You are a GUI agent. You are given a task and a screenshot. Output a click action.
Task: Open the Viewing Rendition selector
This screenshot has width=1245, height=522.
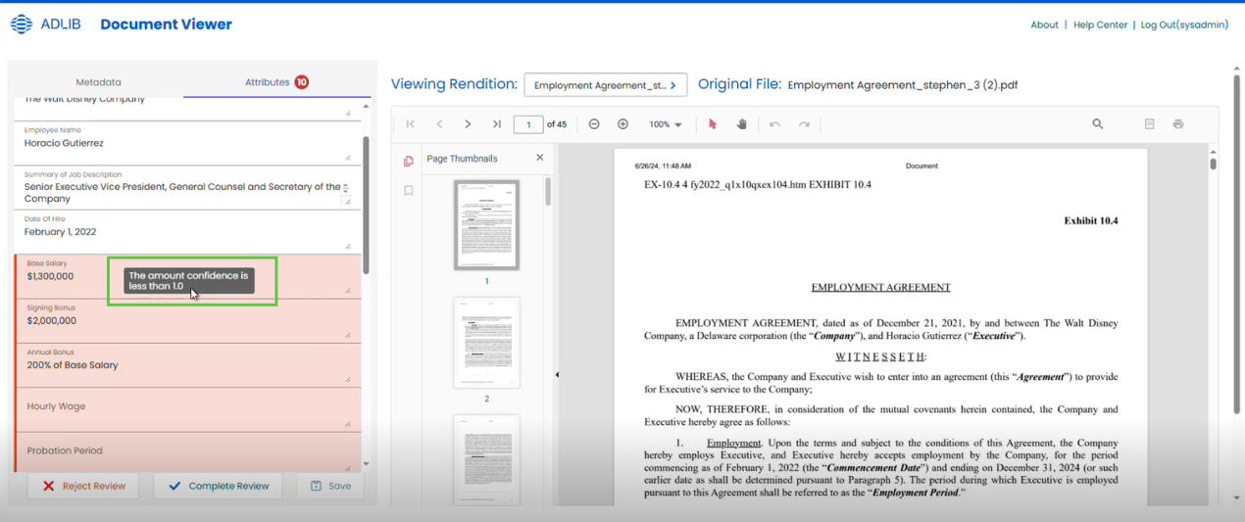click(x=605, y=85)
